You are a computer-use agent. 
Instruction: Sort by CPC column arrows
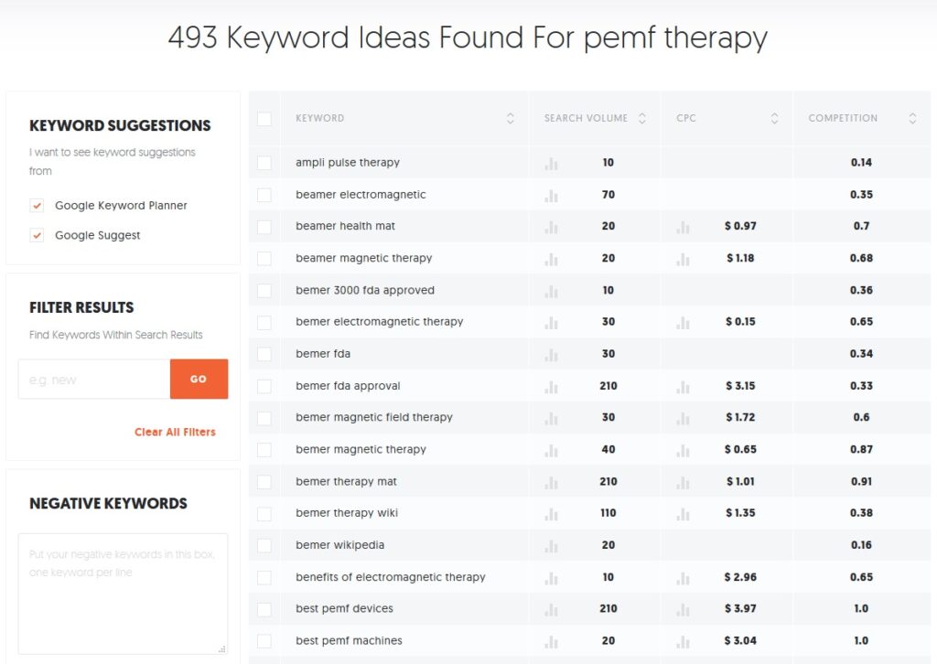[774, 118]
